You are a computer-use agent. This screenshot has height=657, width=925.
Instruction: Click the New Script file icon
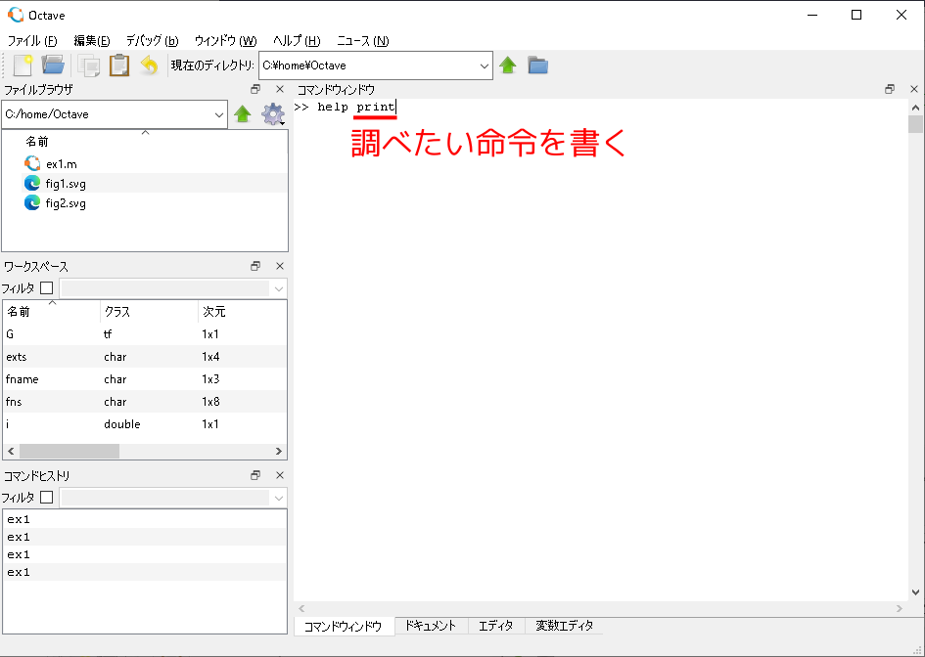coord(23,66)
